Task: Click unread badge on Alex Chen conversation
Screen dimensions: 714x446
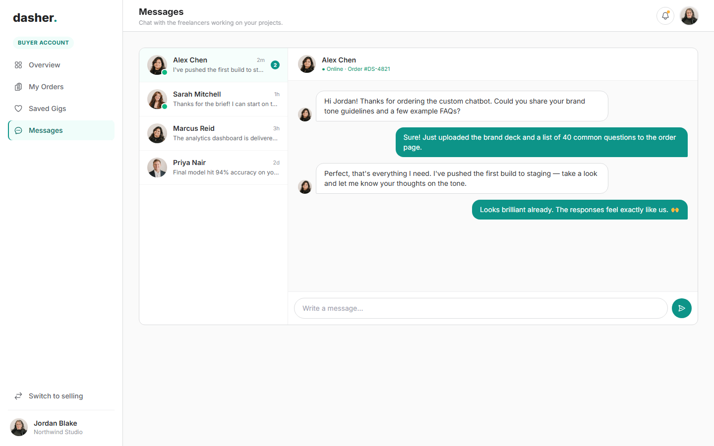Action: point(275,65)
